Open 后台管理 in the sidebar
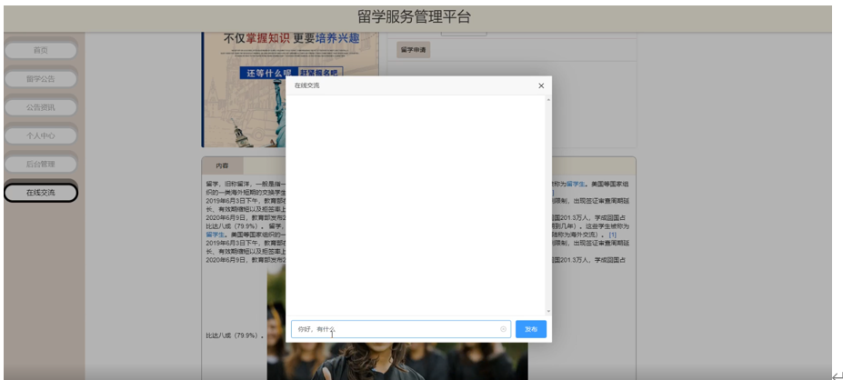 coord(41,164)
